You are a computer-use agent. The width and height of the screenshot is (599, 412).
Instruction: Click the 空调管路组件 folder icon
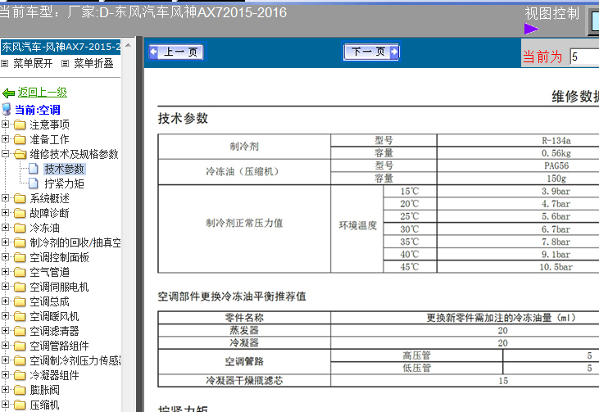pyautogui.click(x=20, y=346)
